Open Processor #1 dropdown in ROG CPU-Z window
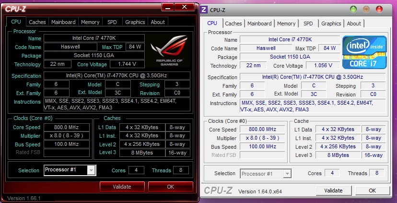This screenshot has height=203, width=397. coord(91,170)
